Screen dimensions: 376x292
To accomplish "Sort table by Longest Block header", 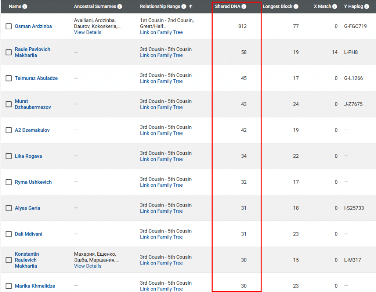I will click(x=278, y=7).
